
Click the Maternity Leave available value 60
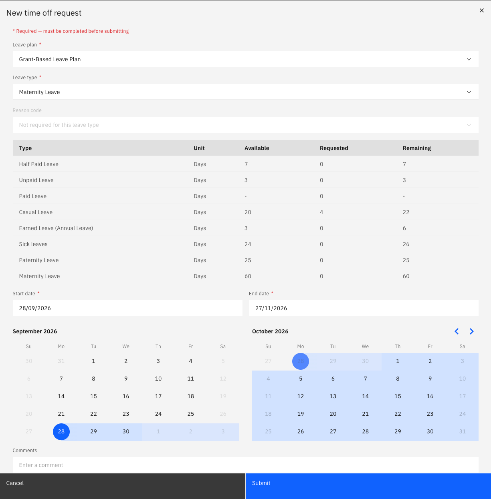pos(248,276)
